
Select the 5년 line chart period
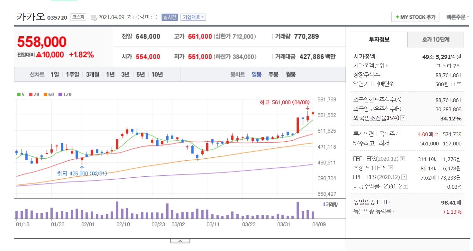(141, 75)
